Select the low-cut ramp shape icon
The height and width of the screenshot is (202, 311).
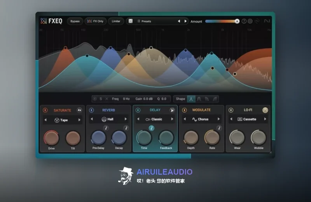215,99
